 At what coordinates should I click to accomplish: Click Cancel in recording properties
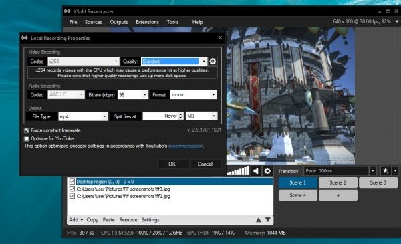pyautogui.click(x=205, y=164)
